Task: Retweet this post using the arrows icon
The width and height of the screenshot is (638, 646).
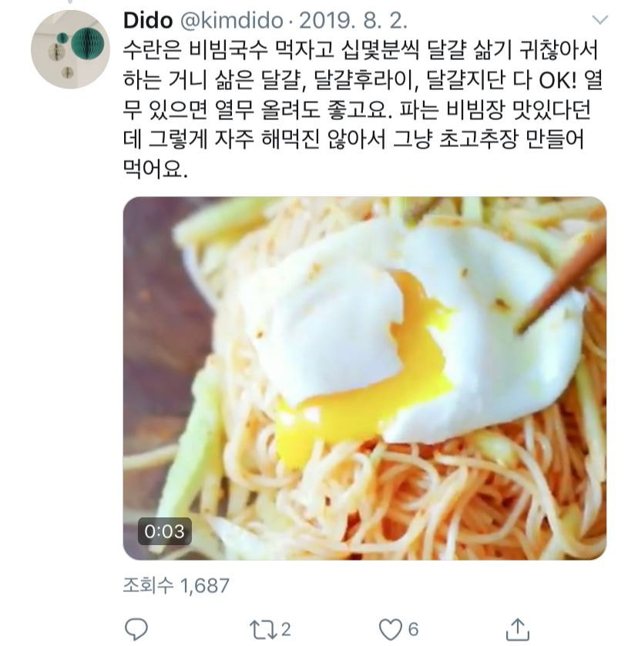Action: [264, 630]
